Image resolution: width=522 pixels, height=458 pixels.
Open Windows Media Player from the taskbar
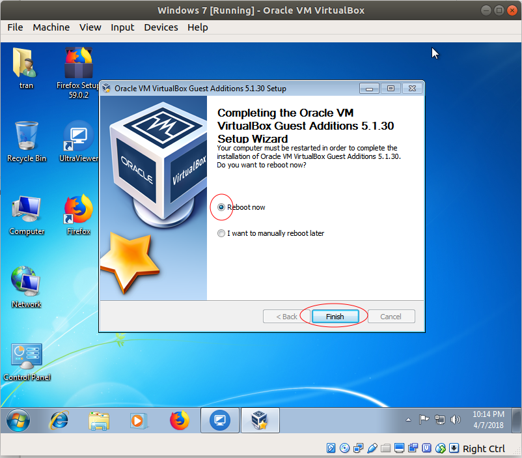click(139, 420)
